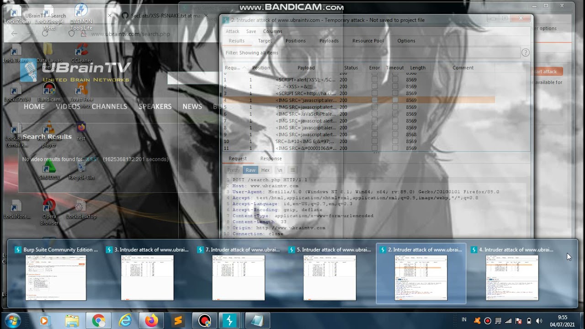This screenshot has width=585, height=329.
Task: Toggle Error checkbox for request 1
Action: pos(374,80)
